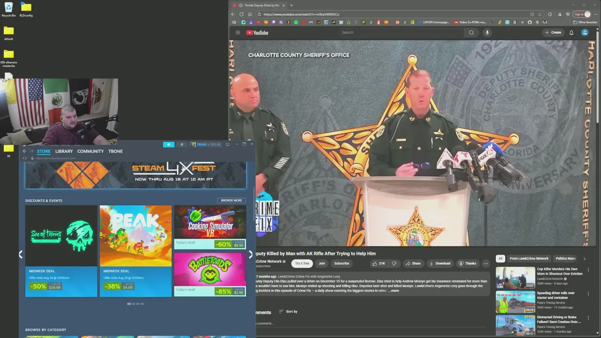Screen dimensions: 601x338
Task: Share the video
Action: (413, 263)
